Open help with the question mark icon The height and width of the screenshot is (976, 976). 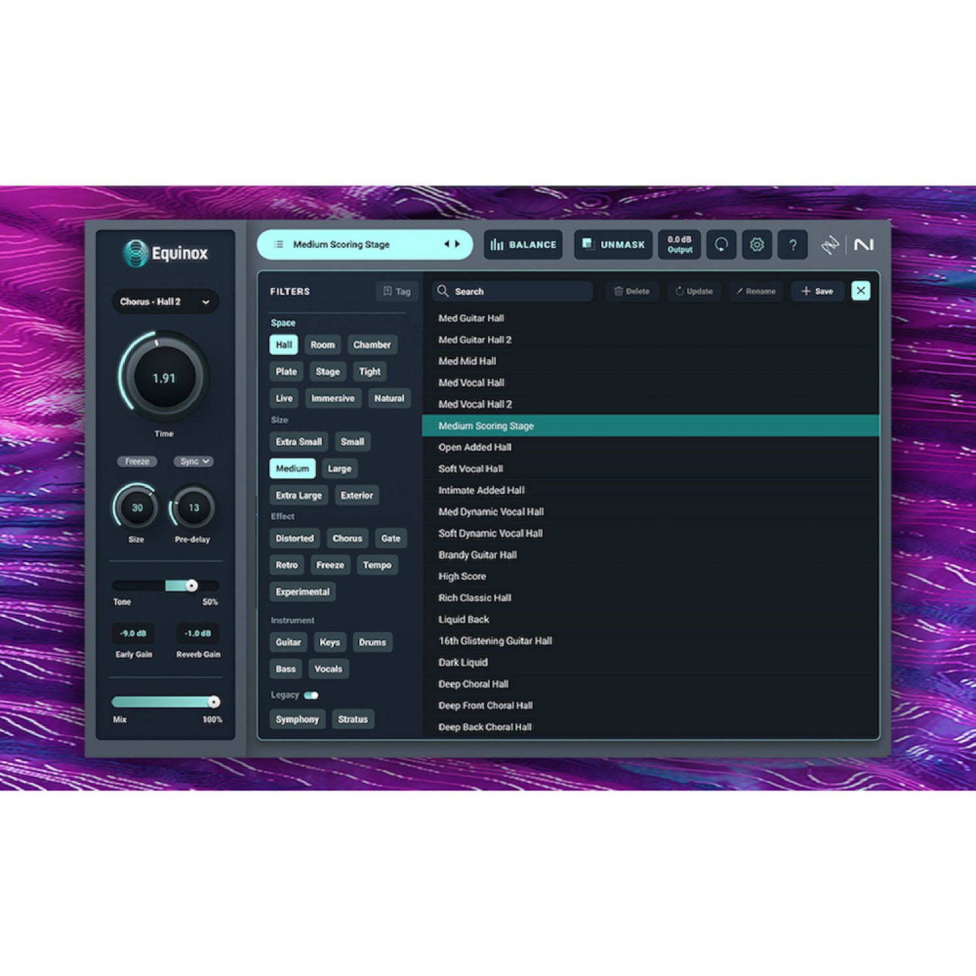pyautogui.click(x=793, y=245)
